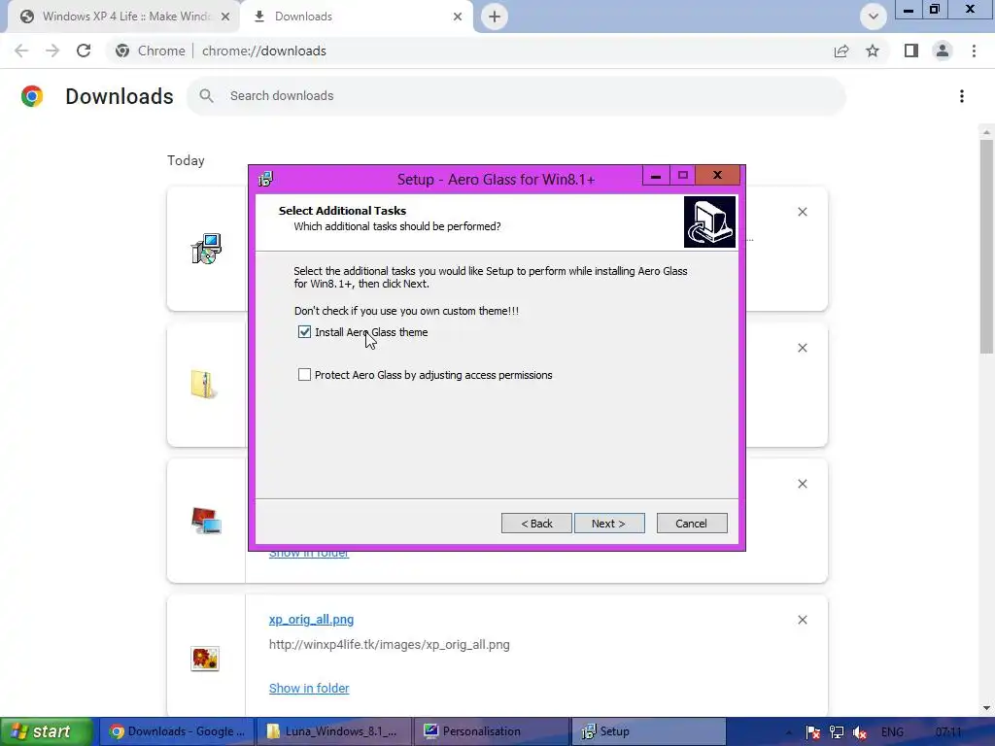
Task: Click the installer computer graphic icon
Action: [709, 221]
